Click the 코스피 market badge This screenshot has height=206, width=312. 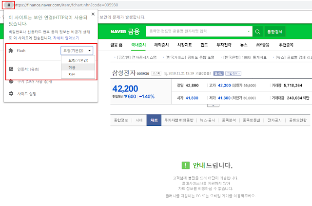pos(156,73)
